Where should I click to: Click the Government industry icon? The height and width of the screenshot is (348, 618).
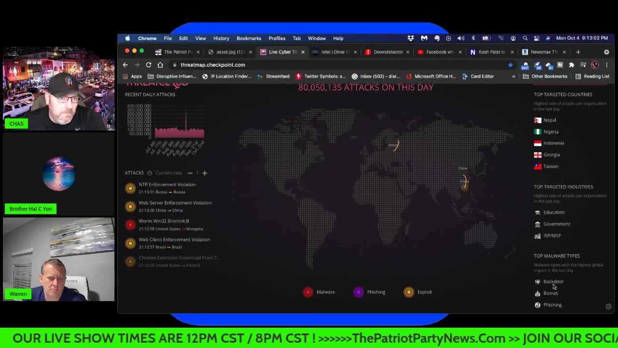pyautogui.click(x=537, y=224)
